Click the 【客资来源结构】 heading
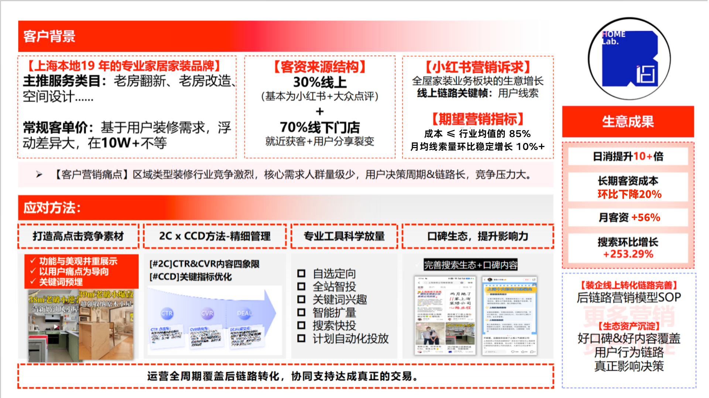Viewport: 709px width, 398px height. click(x=320, y=67)
